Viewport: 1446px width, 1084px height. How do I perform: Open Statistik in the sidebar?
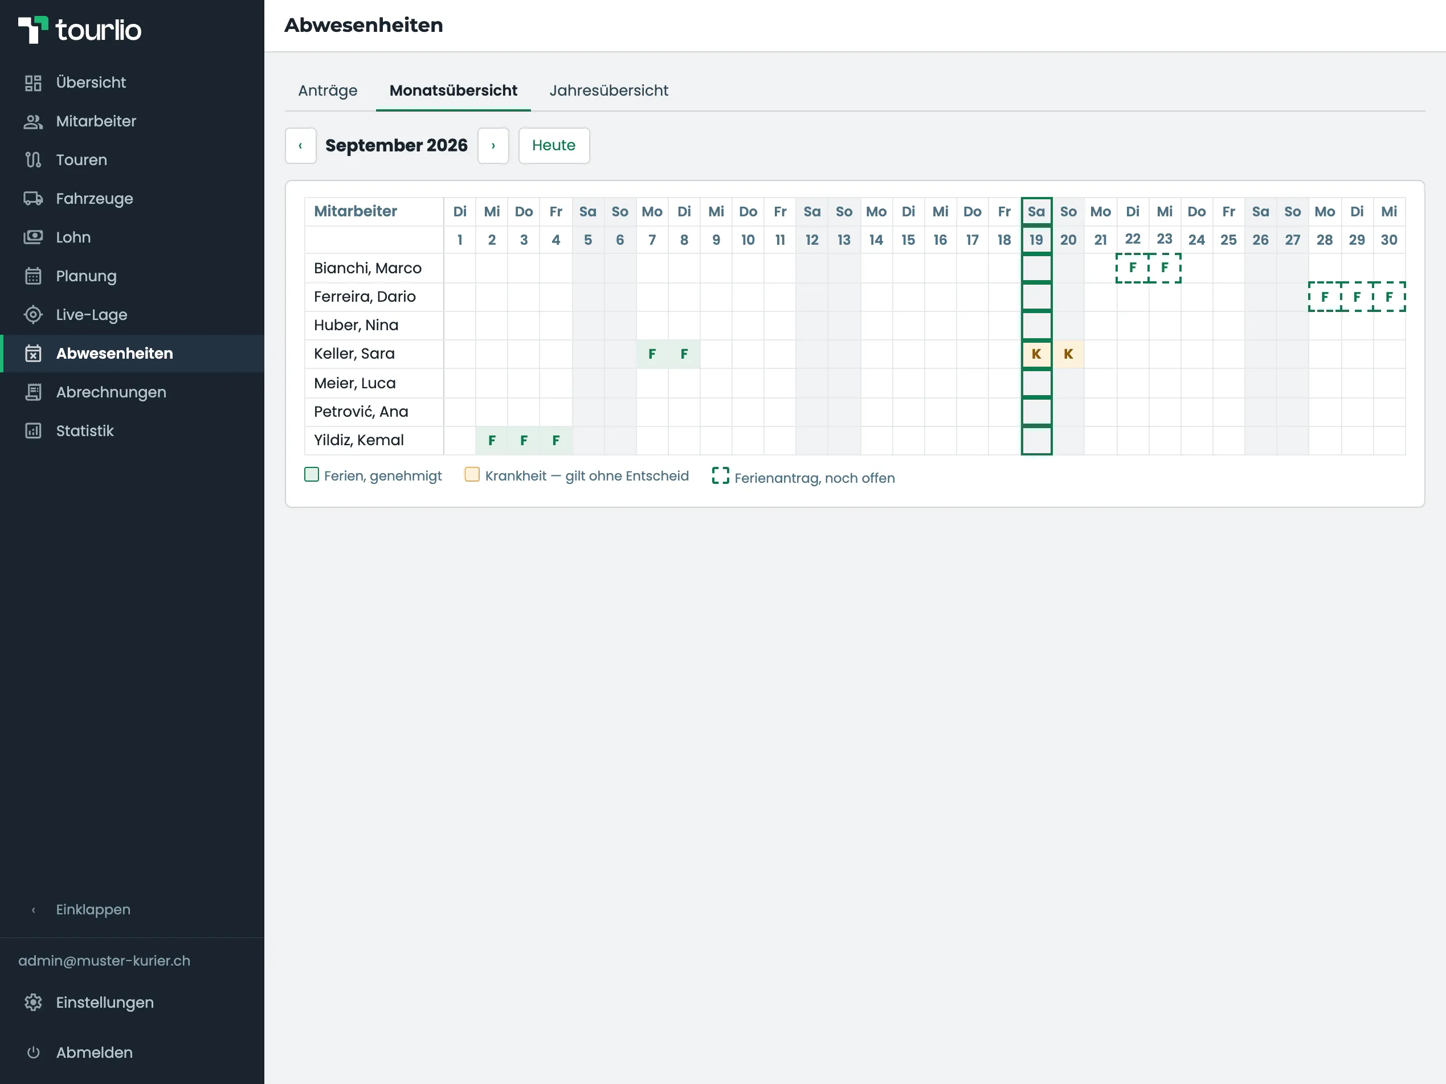tap(132, 430)
